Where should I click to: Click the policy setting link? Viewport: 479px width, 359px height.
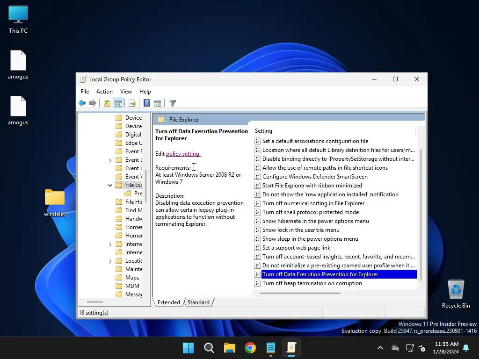tap(183, 154)
